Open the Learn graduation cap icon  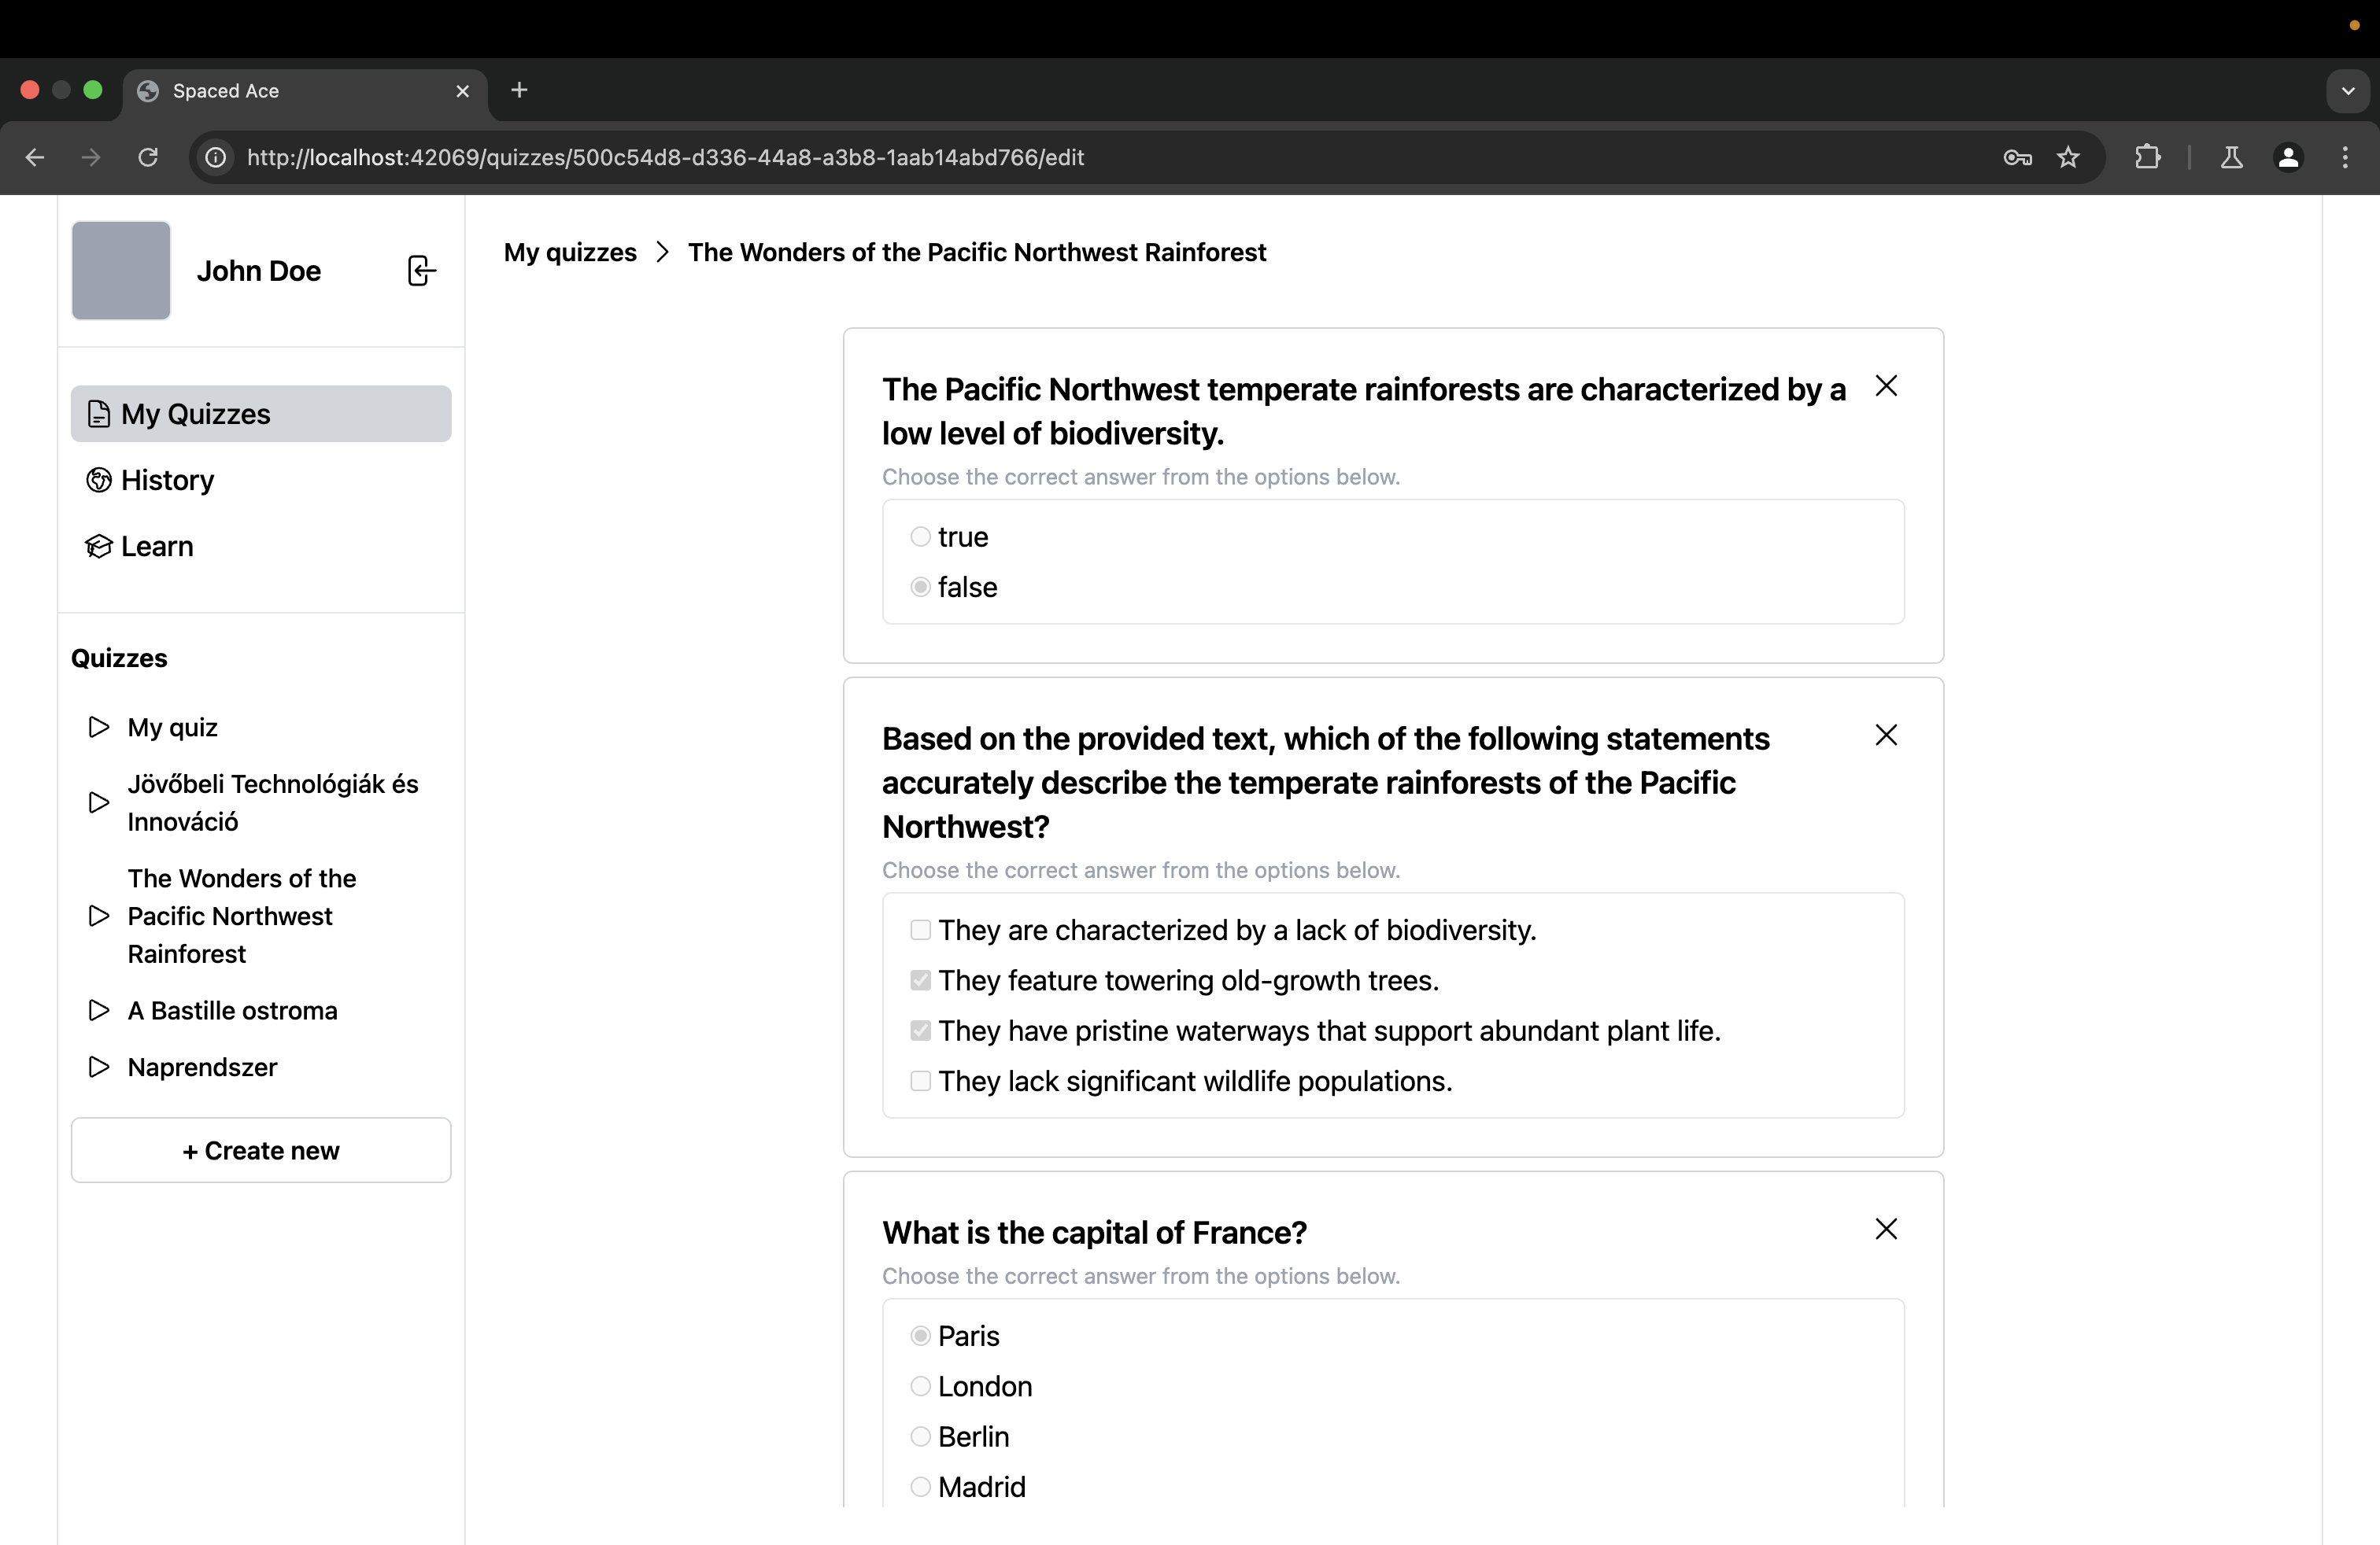98,546
